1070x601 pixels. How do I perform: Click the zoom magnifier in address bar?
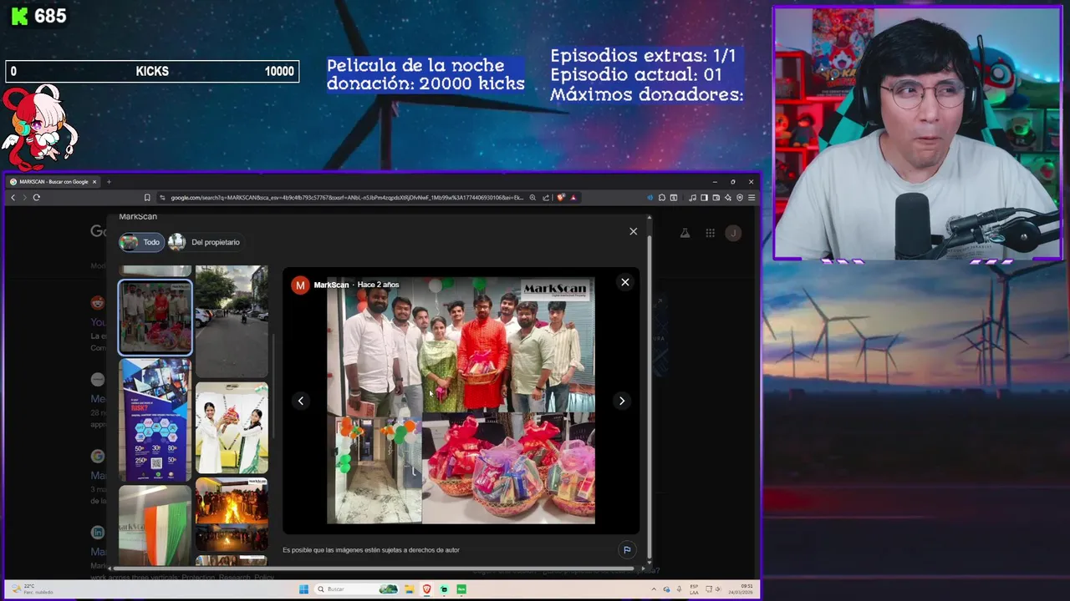coord(532,197)
